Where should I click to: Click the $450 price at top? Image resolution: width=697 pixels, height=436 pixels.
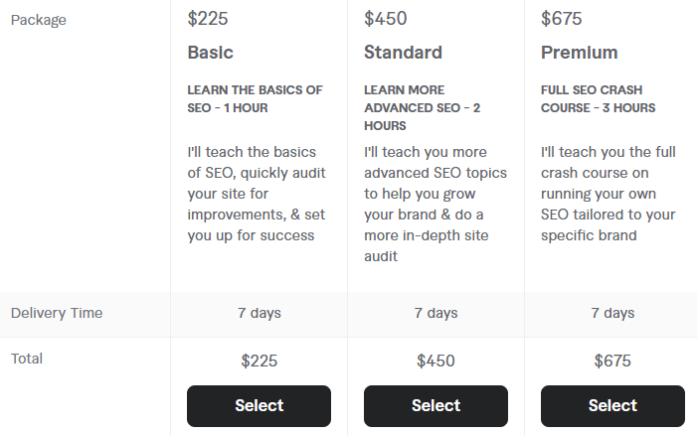tap(386, 19)
